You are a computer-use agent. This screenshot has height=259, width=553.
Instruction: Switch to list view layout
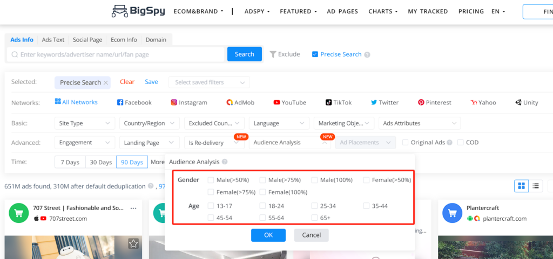tap(536, 186)
